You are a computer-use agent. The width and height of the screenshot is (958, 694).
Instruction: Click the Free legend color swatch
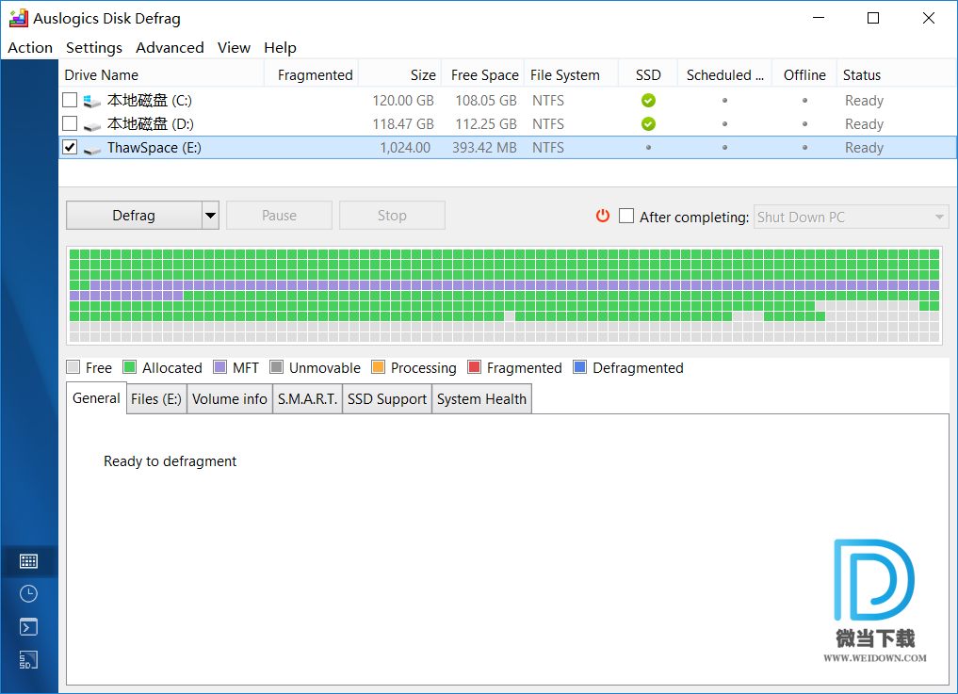(x=73, y=366)
